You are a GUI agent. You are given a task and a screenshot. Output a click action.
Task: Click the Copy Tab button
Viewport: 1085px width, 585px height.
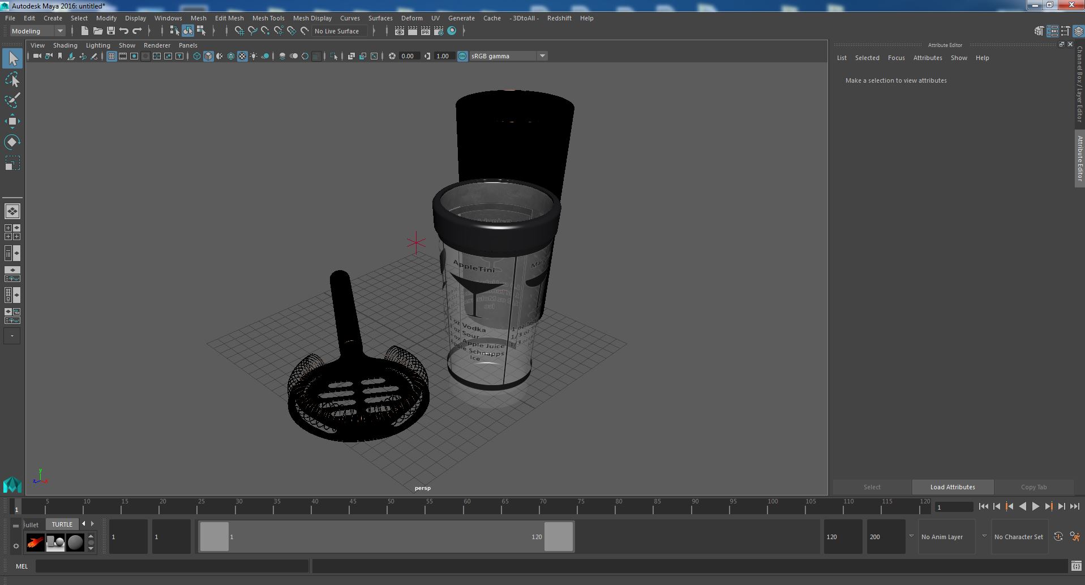pyautogui.click(x=1033, y=487)
